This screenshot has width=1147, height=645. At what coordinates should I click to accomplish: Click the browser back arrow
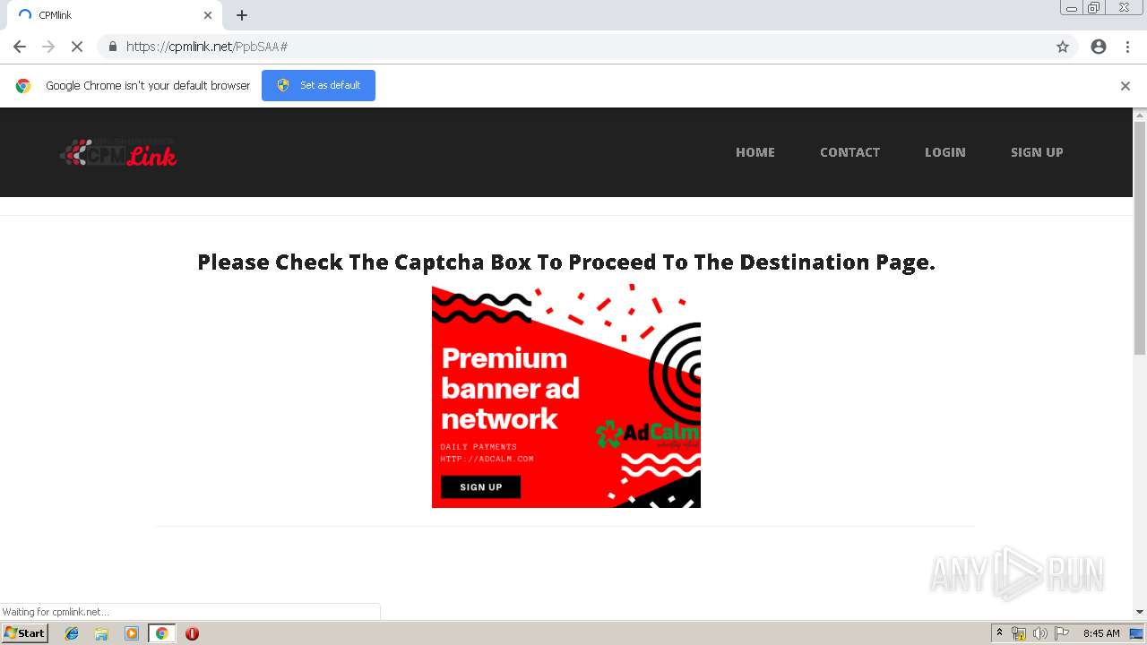click(x=20, y=47)
